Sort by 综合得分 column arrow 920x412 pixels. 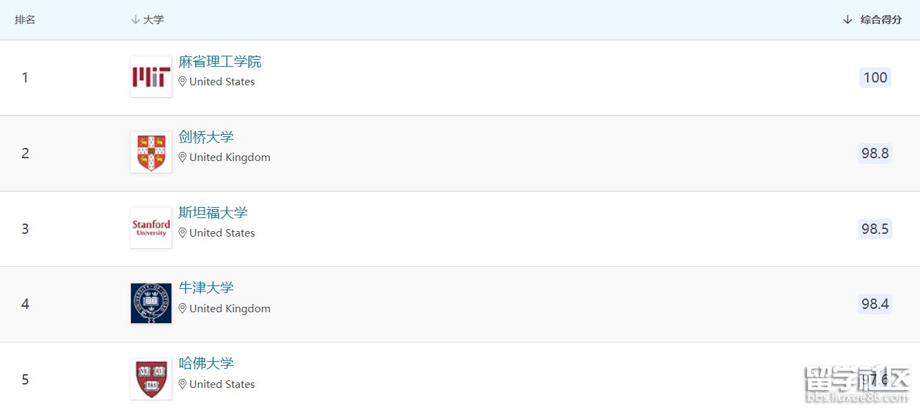click(x=848, y=20)
